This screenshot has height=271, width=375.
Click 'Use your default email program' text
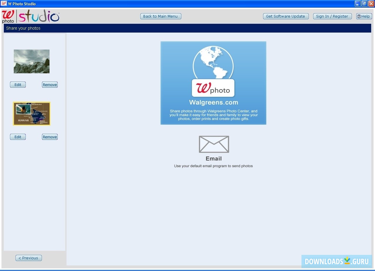213,166
